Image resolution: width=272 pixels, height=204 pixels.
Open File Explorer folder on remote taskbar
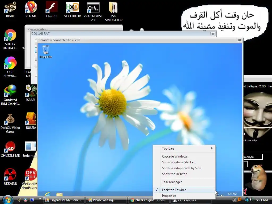click(59, 194)
